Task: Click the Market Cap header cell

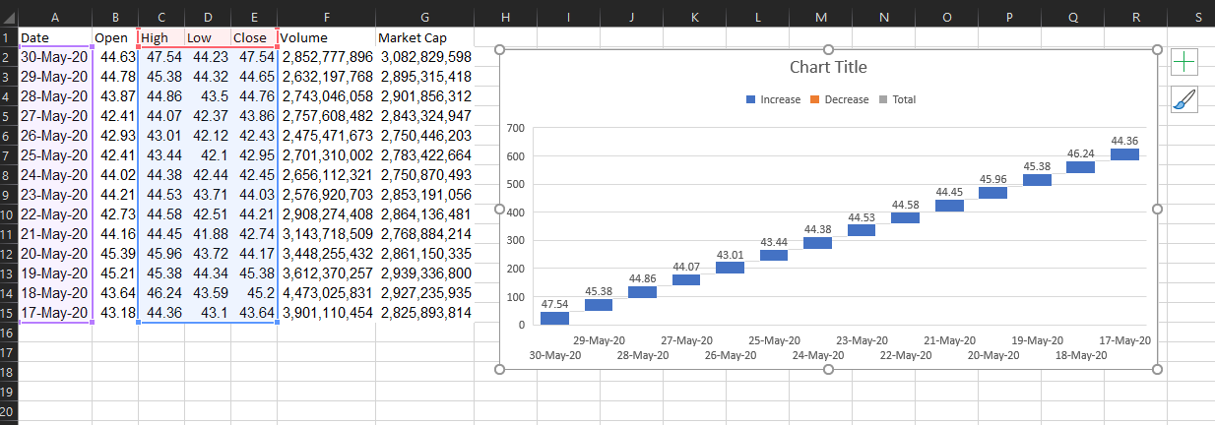Action: (x=424, y=37)
